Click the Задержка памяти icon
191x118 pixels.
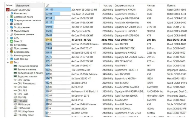tap(15, 76)
